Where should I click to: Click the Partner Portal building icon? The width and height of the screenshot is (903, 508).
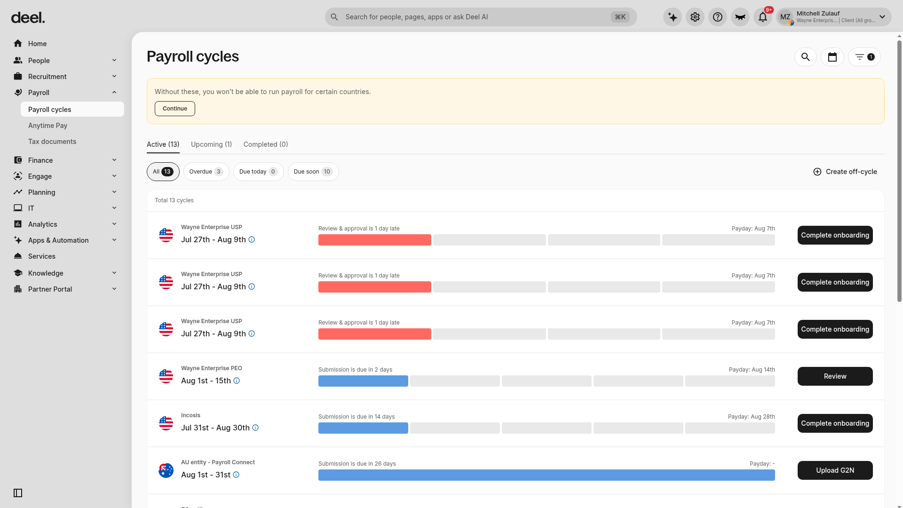point(18,289)
